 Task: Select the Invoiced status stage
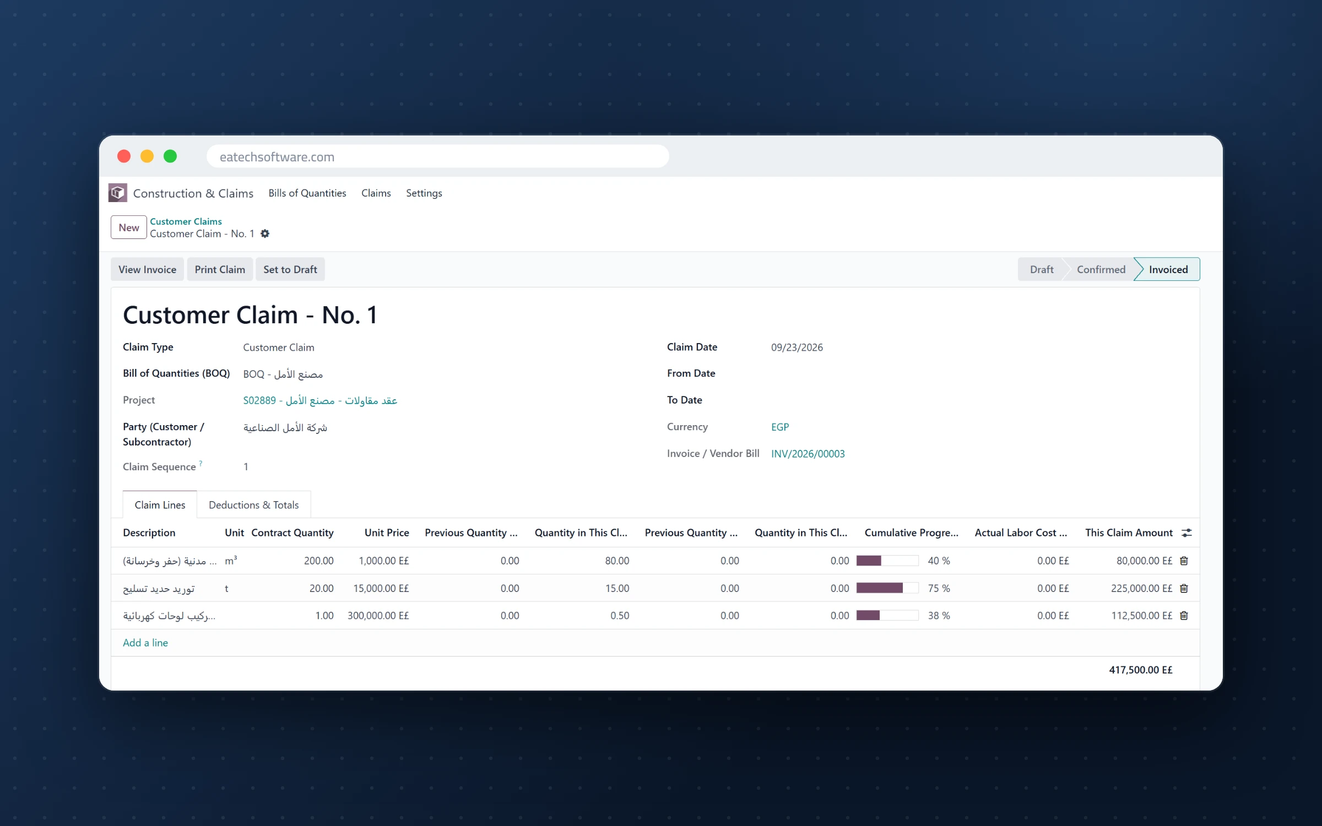tap(1168, 269)
